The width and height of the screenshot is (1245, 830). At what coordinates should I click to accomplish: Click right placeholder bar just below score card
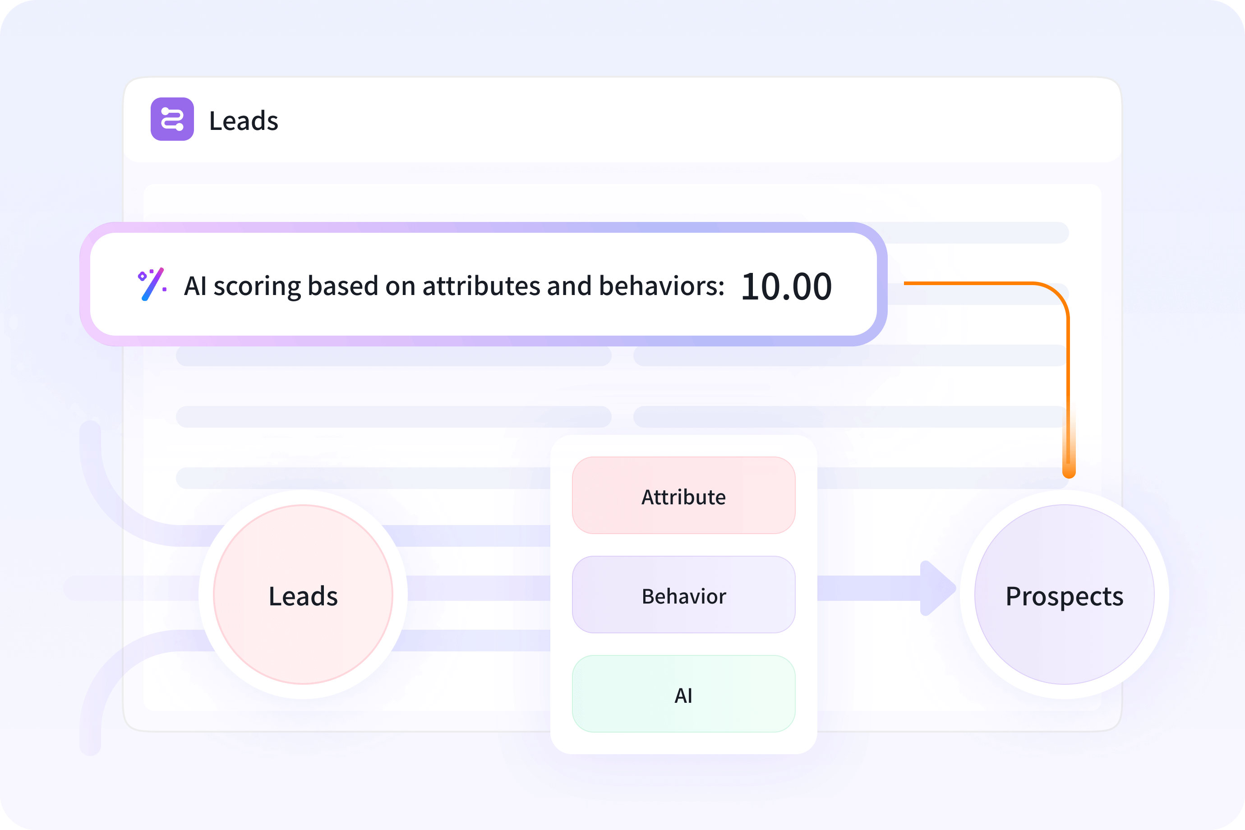pos(848,357)
